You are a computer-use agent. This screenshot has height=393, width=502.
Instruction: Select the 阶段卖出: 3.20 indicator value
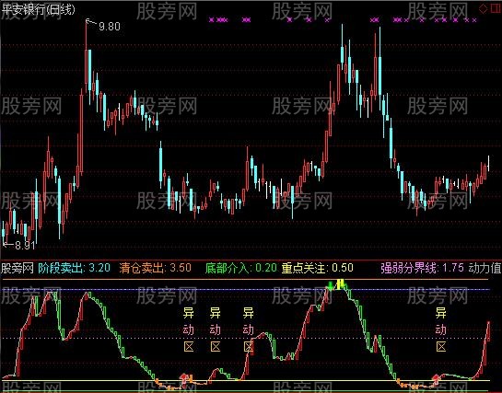click(75, 268)
